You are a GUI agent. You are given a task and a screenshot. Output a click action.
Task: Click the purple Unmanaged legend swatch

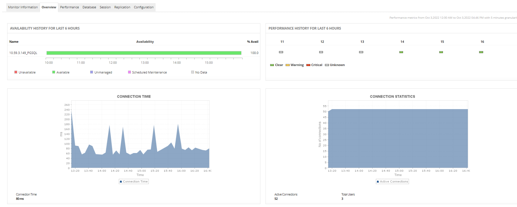(92, 72)
